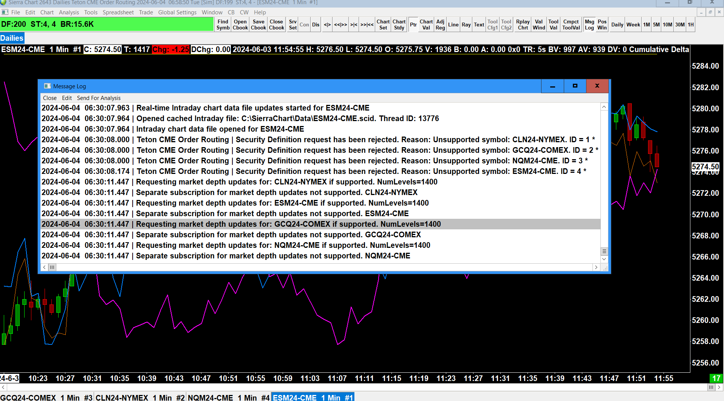The height and width of the screenshot is (401, 724).
Task: Toggle the Ptr pointer tool
Action: (x=413, y=25)
